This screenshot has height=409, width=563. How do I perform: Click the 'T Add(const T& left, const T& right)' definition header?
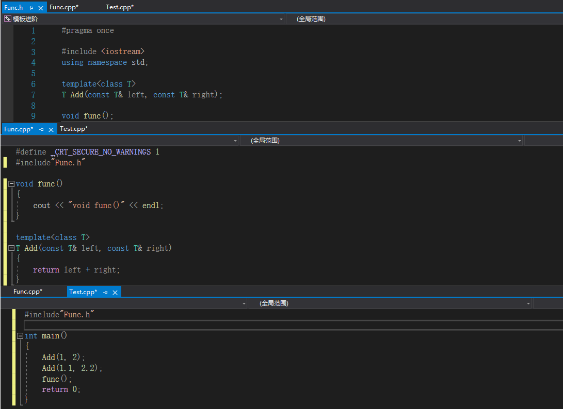94,248
